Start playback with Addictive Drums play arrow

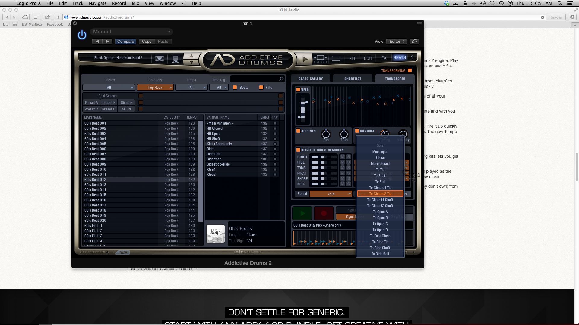[x=305, y=59]
